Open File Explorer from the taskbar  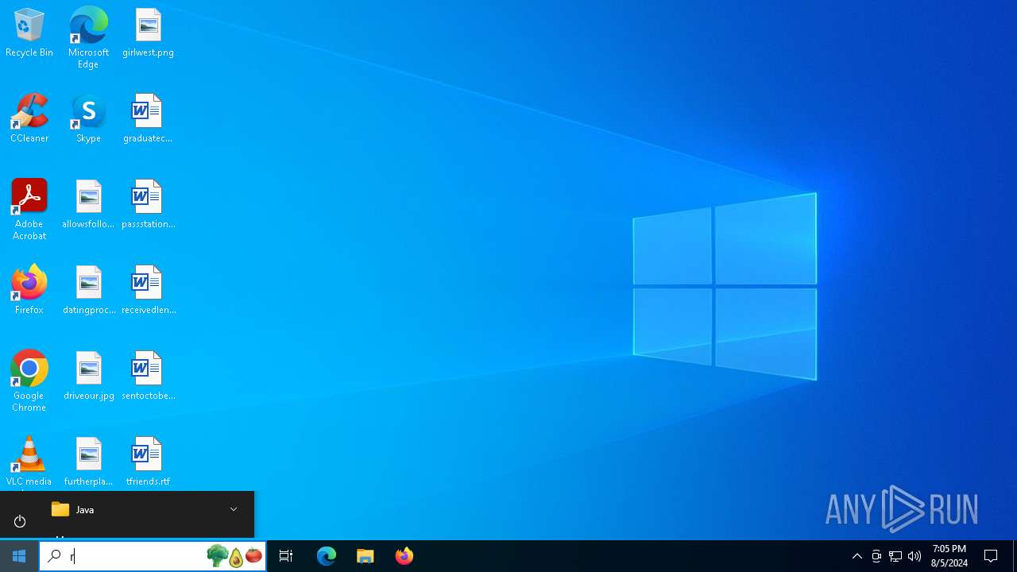click(365, 556)
